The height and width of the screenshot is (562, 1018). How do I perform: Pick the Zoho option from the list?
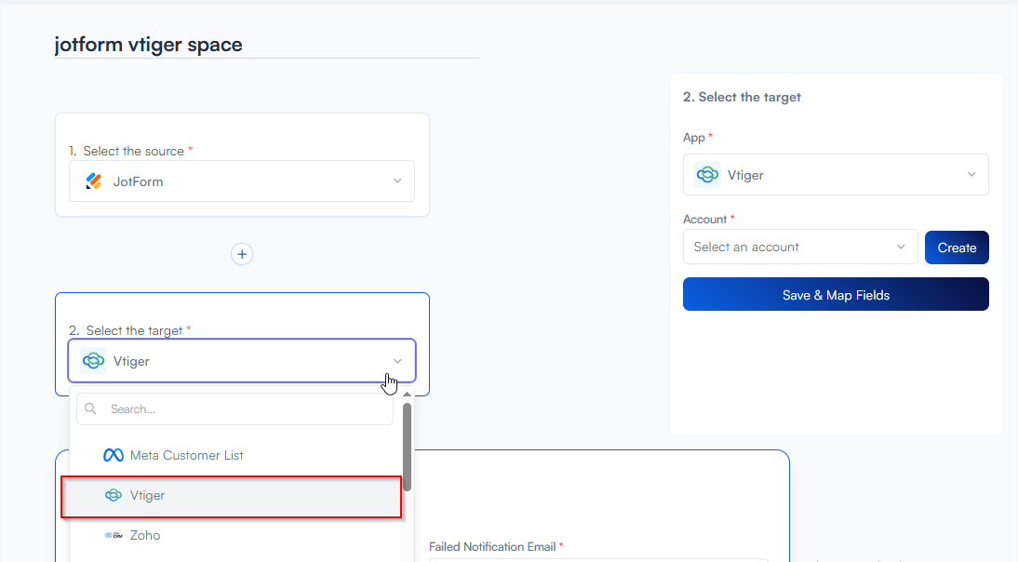[145, 535]
